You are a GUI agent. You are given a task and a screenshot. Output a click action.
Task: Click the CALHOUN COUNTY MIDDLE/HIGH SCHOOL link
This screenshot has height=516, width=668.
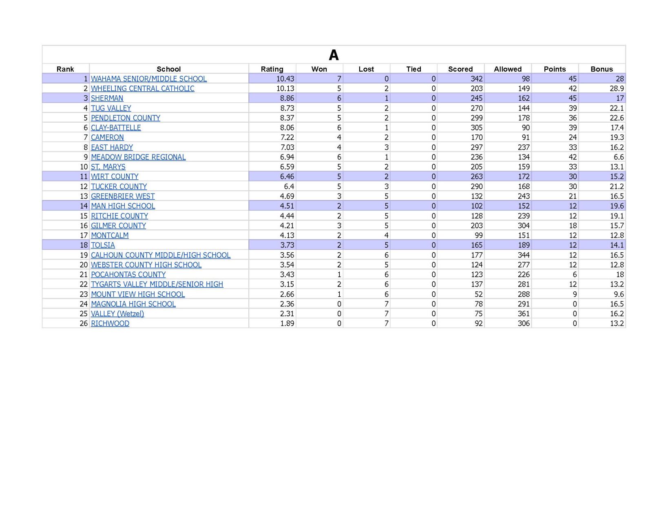coord(161,255)
